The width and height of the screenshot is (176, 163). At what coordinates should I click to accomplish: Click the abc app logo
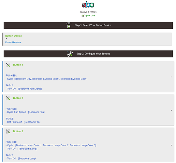[88, 5]
